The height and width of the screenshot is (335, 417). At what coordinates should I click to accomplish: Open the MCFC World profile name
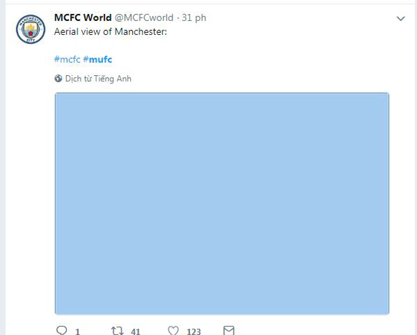pos(83,18)
